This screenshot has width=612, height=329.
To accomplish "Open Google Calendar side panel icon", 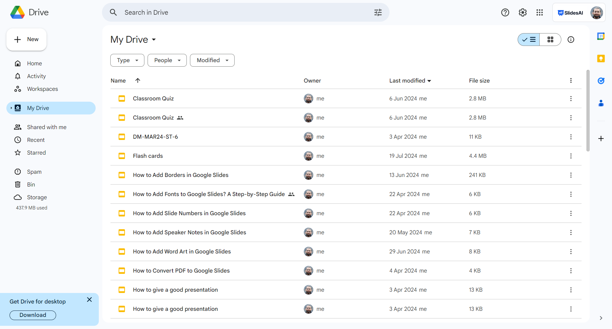I will click(601, 36).
